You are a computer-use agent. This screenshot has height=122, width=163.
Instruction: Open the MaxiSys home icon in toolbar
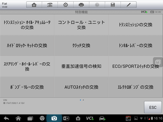click(34, 5)
